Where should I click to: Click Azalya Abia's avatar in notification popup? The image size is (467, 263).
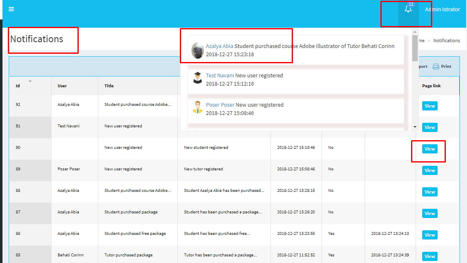point(197,50)
